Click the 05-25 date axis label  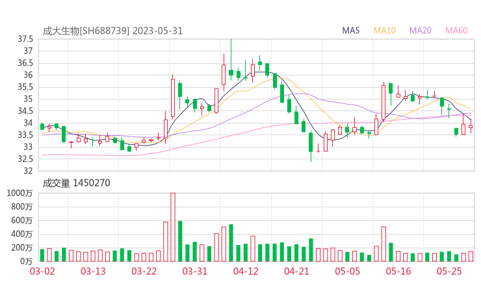tap(449, 271)
